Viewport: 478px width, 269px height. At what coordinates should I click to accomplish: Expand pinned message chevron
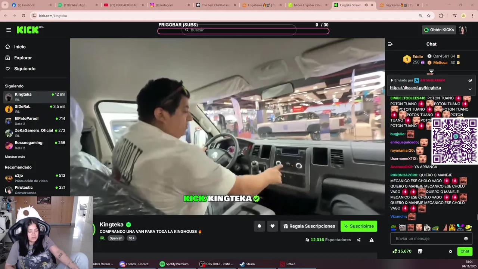[x=470, y=89]
